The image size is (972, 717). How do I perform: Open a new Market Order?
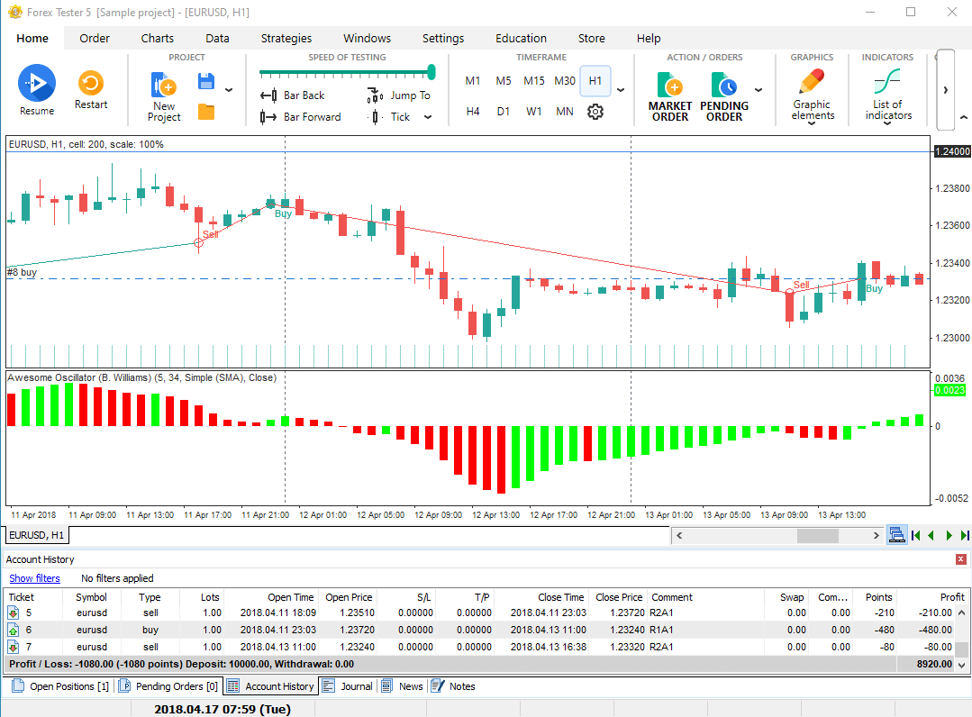pyautogui.click(x=670, y=96)
